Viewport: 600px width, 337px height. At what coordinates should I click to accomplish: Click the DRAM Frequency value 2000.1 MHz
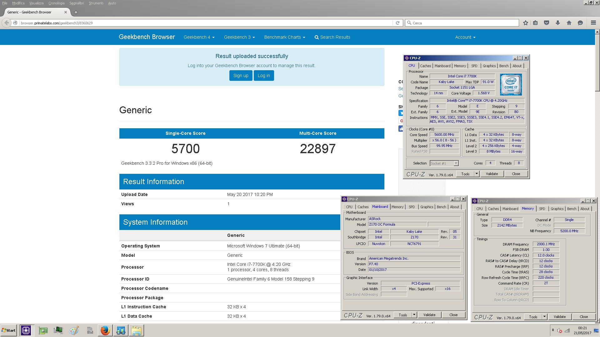pos(546,244)
